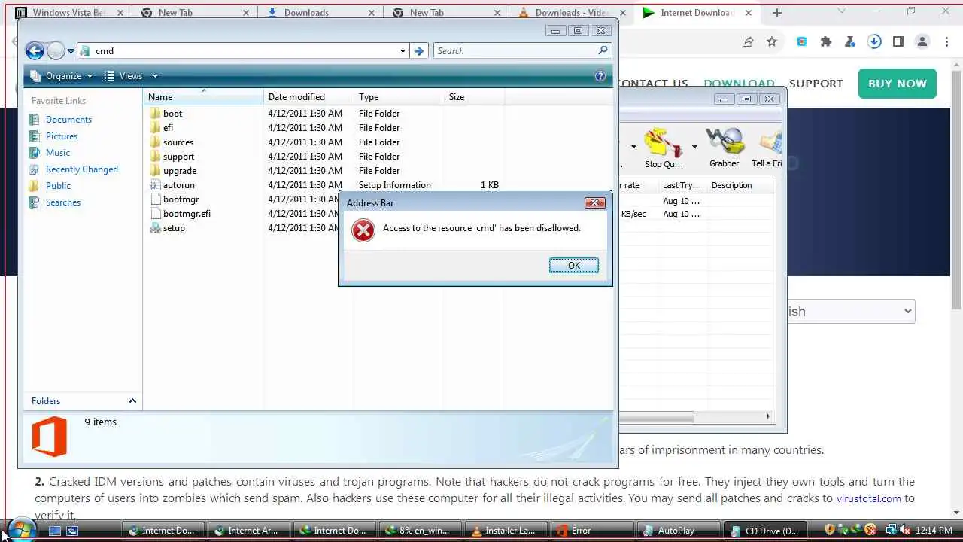Open Explorer Help question mark icon
The image size is (963, 542).
[x=600, y=75]
